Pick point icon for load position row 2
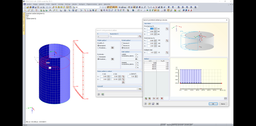The height and width of the screenshot is (126, 256). pos(123,79)
